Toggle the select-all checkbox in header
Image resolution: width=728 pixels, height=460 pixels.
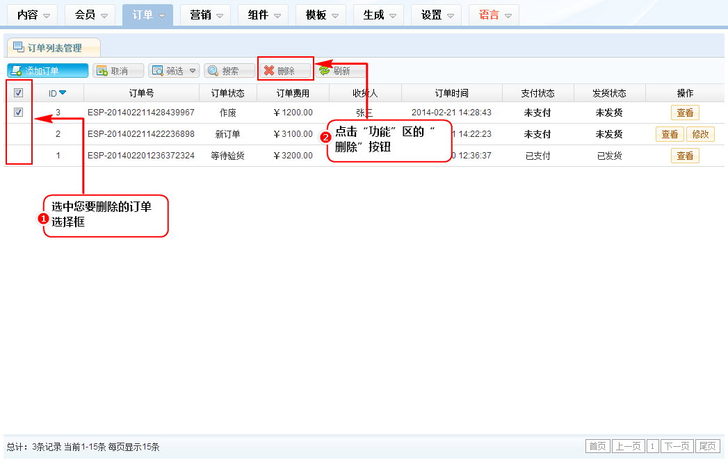click(x=19, y=93)
